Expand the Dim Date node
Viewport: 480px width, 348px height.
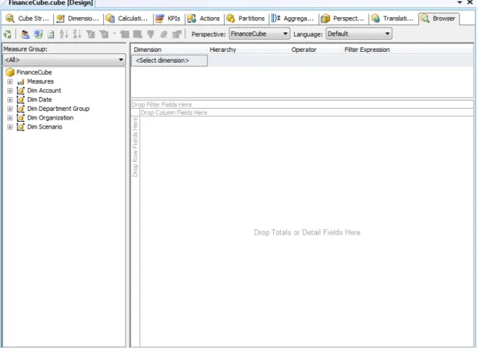[10, 99]
